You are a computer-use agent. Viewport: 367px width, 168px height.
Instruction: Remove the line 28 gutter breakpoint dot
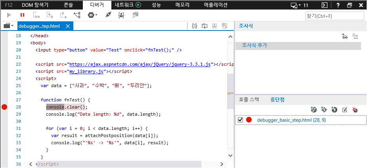click(x=4, y=107)
